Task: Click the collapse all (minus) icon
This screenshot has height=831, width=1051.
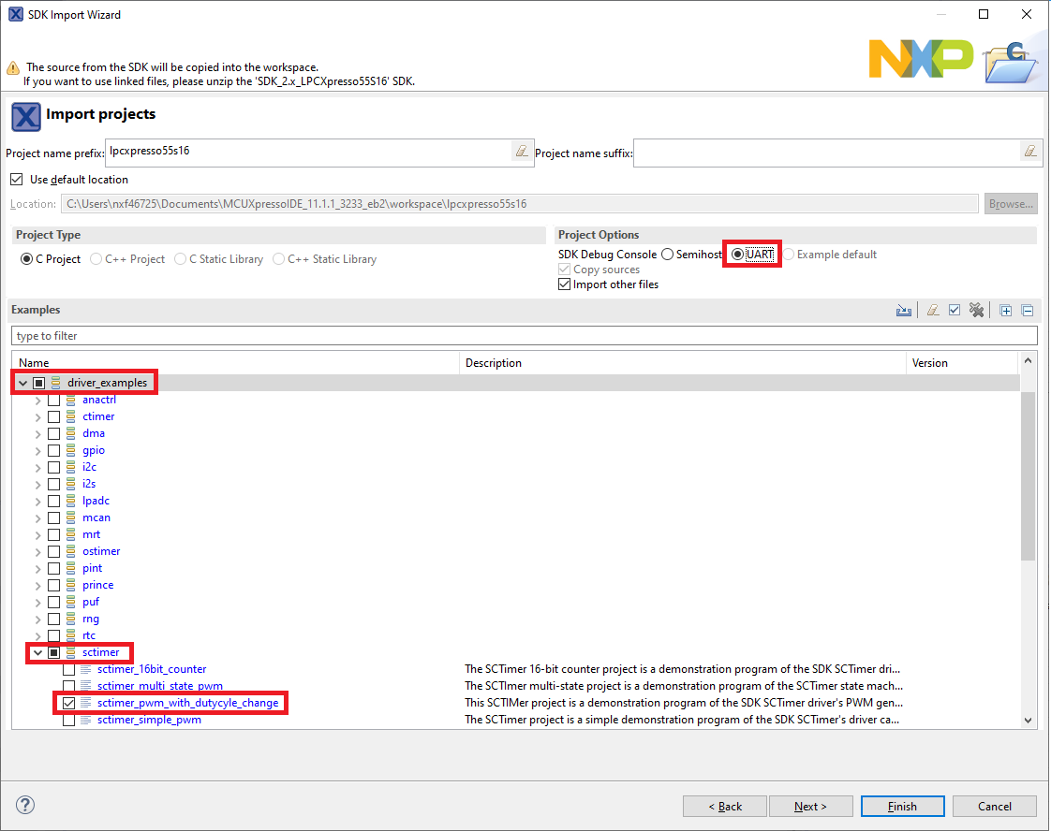Action: coord(1027,311)
